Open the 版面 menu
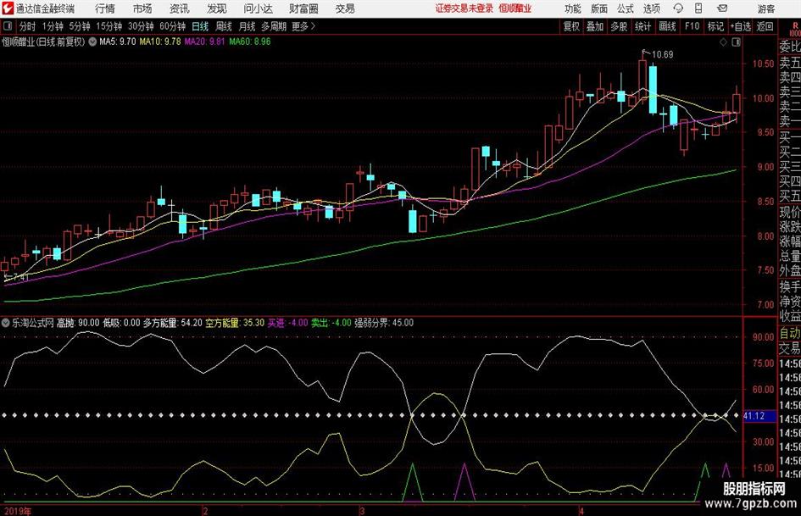 tap(599, 8)
